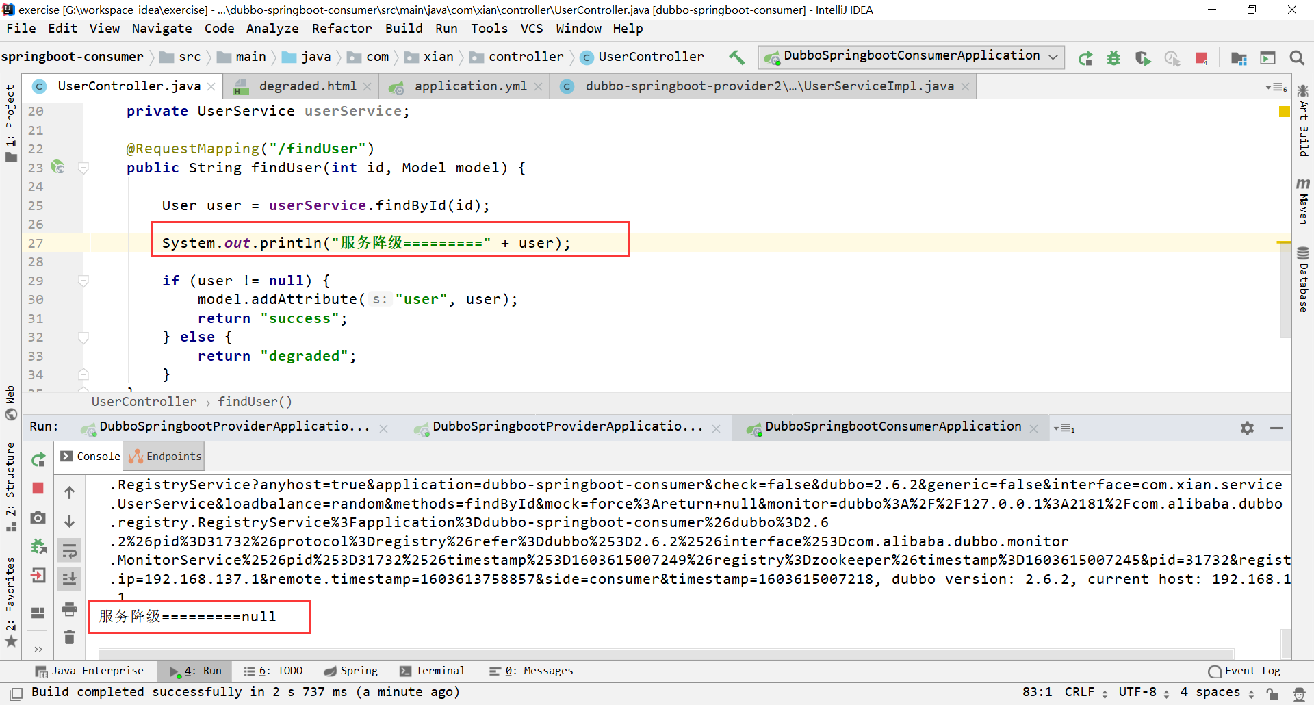Toggle file read-only lock in status bar
This screenshot has width=1314, height=705.
1272,693
